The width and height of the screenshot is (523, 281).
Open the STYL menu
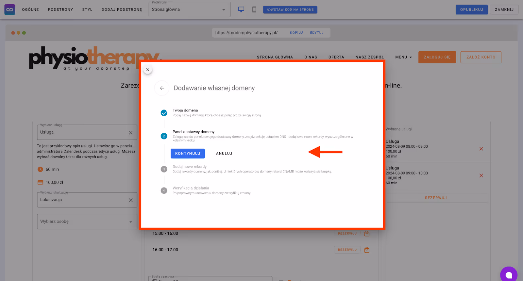[x=87, y=9]
